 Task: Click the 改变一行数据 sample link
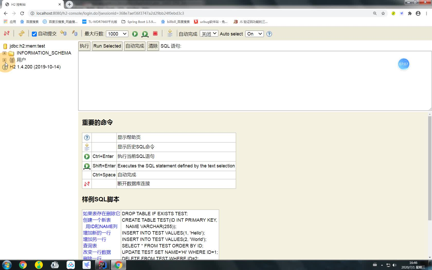click(97, 252)
